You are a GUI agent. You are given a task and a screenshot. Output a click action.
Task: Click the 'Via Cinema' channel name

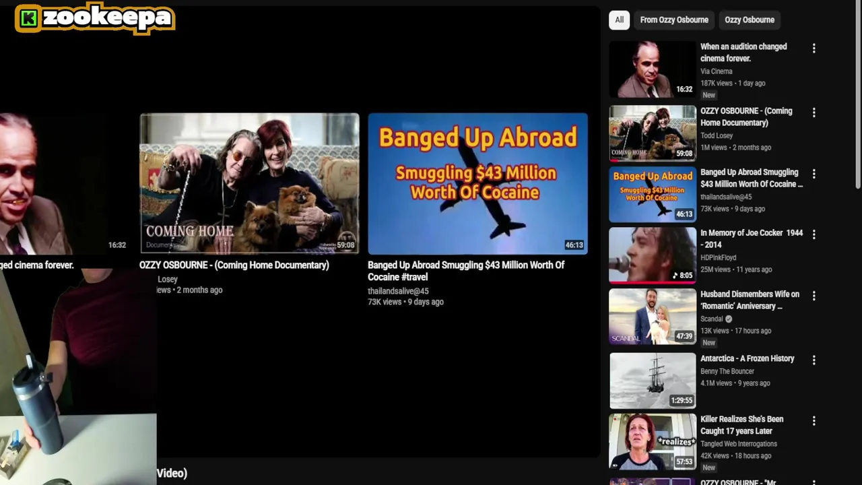(716, 71)
